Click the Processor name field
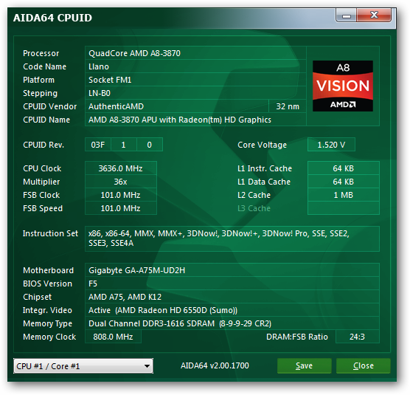 pyautogui.click(x=195, y=53)
